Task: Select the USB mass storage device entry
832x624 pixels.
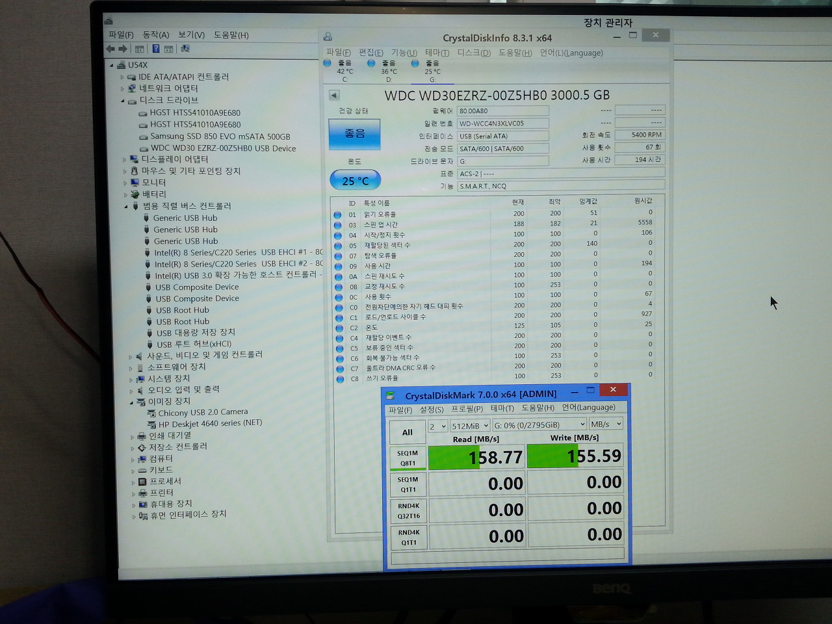Action: (196, 333)
